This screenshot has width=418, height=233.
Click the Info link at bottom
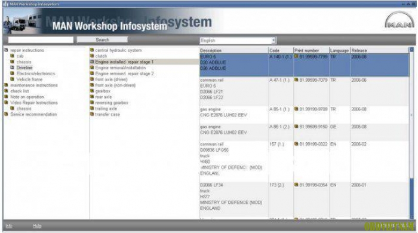[x=8, y=226]
